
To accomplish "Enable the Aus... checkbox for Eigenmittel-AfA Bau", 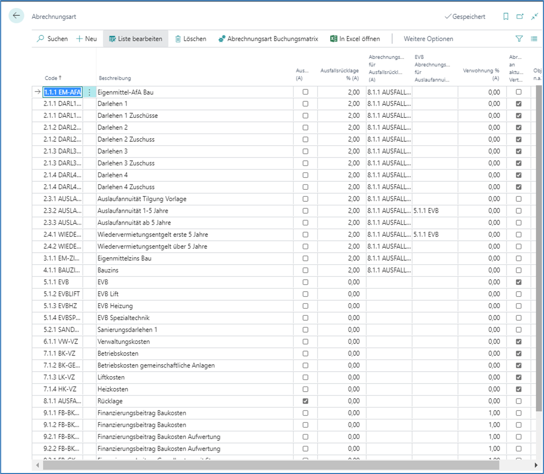I will click(305, 92).
